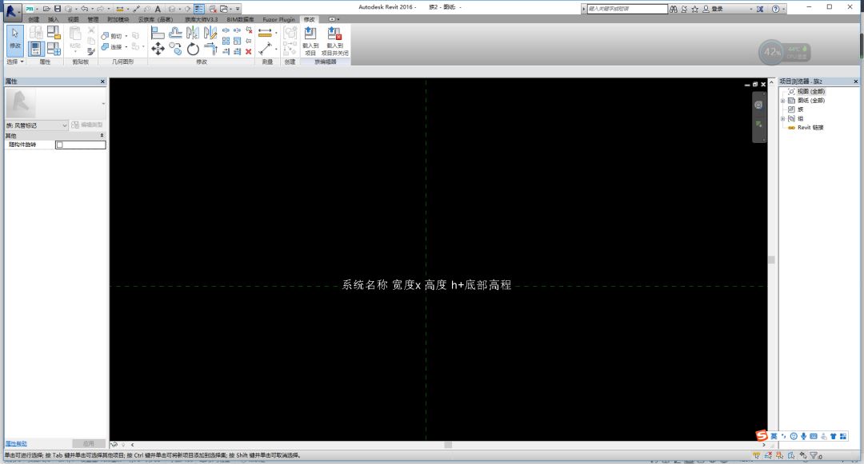Open the 插入 ribbon tab
This screenshot has width=864, height=464.
click(53, 19)
